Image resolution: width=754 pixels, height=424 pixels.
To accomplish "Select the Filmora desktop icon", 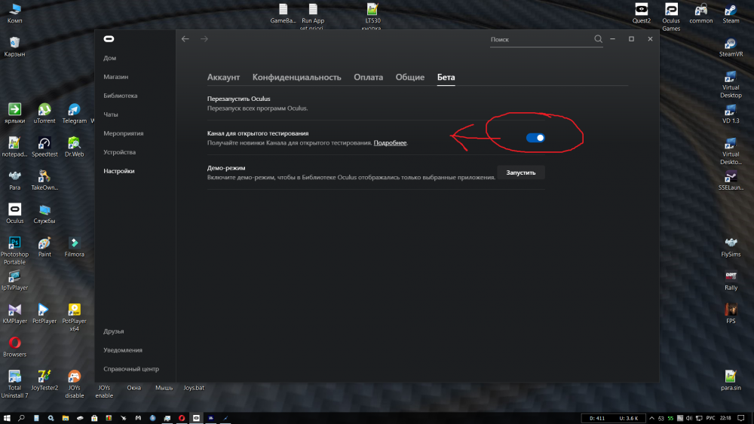I will click(74, 247).
